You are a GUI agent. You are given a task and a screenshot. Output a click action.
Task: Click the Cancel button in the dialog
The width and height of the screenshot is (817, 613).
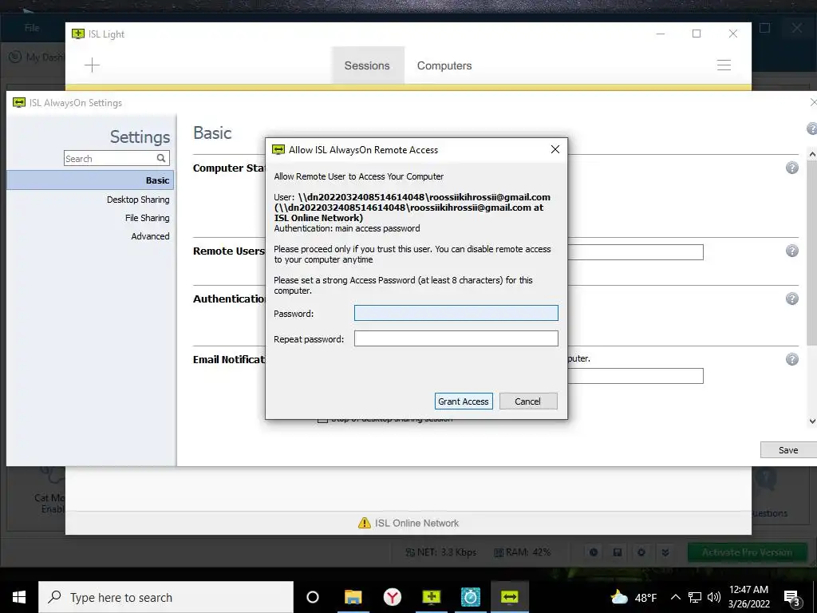pyautogui.click(x=528, y=401)
